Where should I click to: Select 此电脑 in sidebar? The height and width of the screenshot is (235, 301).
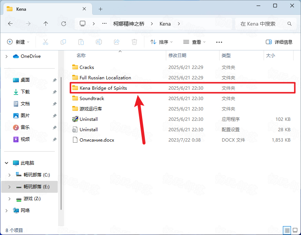click(x=23, y=163)
